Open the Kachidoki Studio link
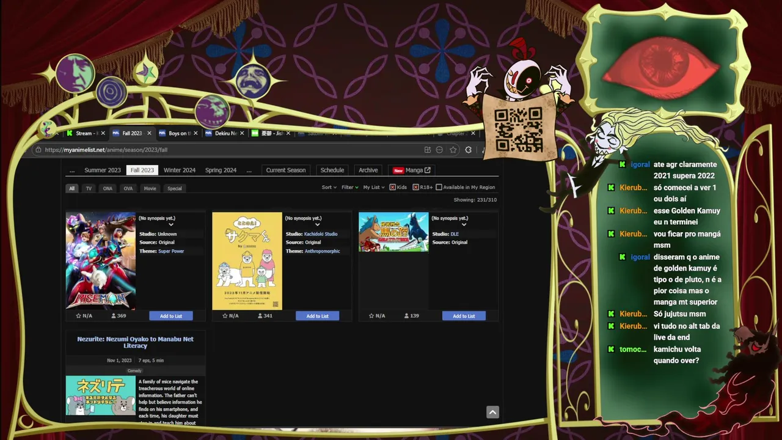The width and height of the screenshot is (782, 440). coord(321,234)
